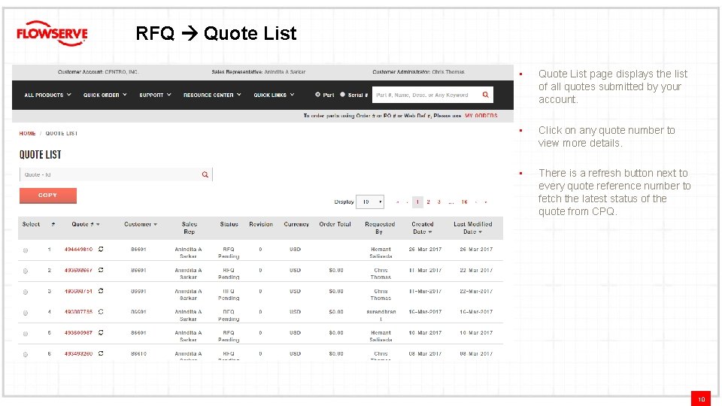722x406 pixels.
Task: Sort by Created Date column header
Action: point(422,228)
